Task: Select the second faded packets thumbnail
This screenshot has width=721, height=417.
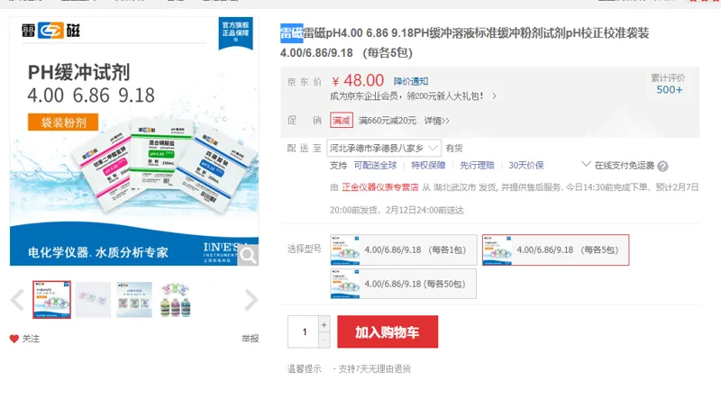Action: (93, 300)
